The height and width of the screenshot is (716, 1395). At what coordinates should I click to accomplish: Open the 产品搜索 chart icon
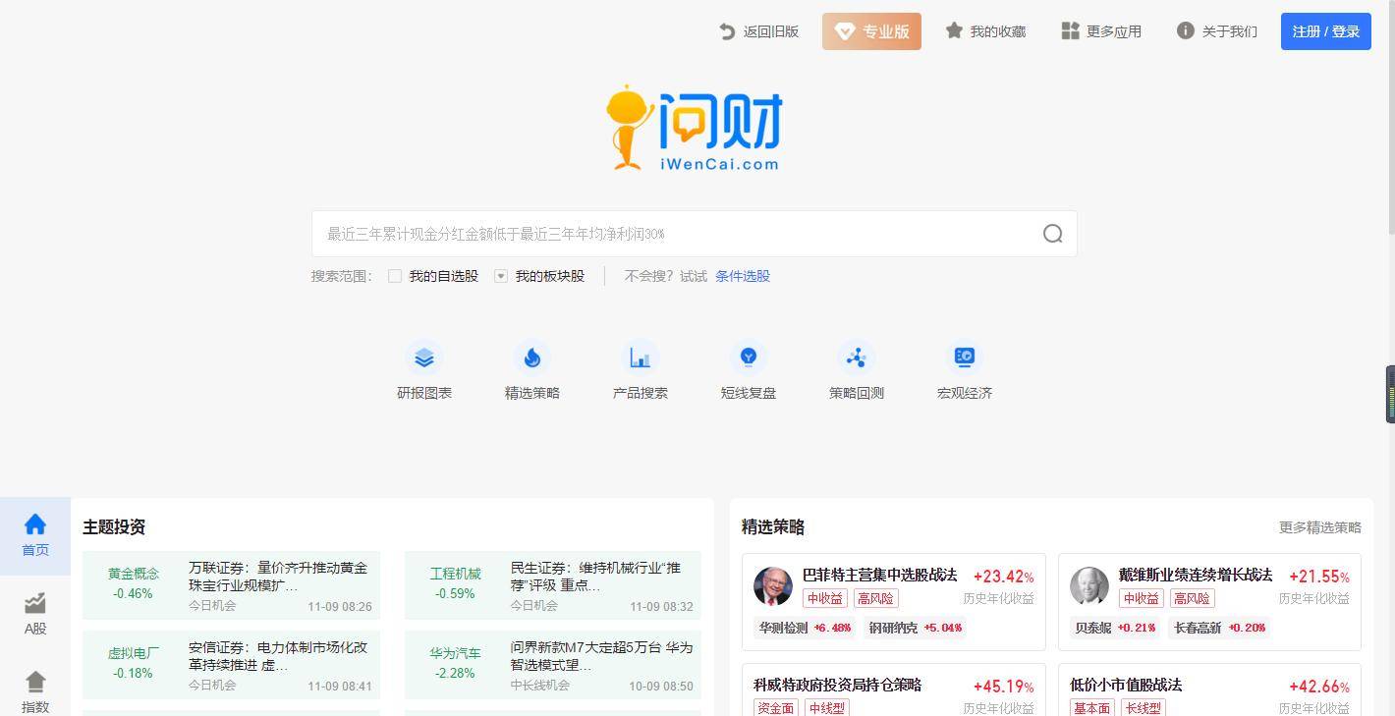click(x=641, y=358)
